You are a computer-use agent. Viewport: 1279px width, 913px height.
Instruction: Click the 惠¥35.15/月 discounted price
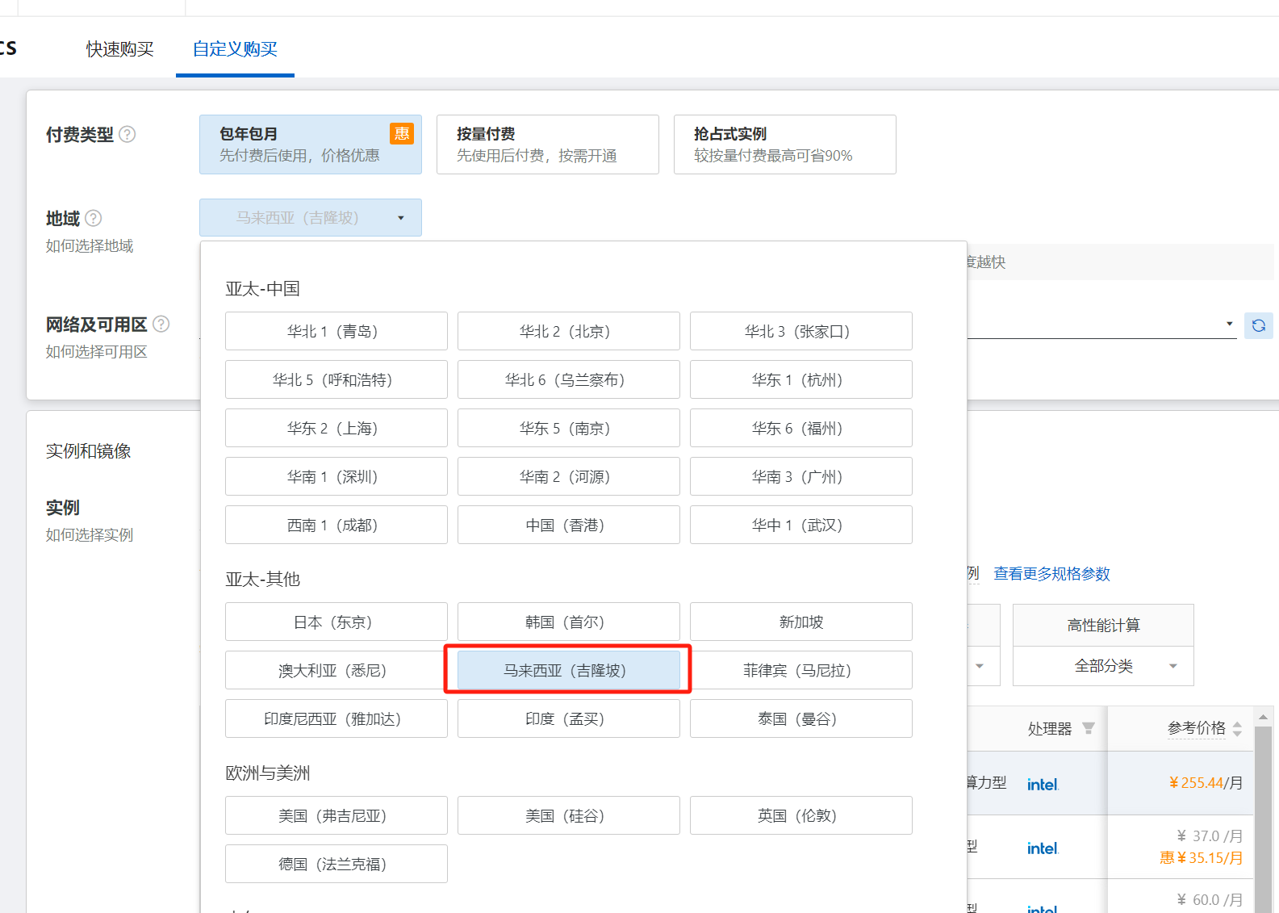(1201, 857)
